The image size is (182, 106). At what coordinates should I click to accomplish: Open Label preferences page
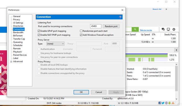16,58
